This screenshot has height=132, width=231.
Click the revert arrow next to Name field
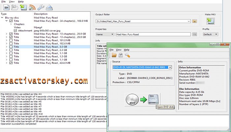tap(194, 34)
